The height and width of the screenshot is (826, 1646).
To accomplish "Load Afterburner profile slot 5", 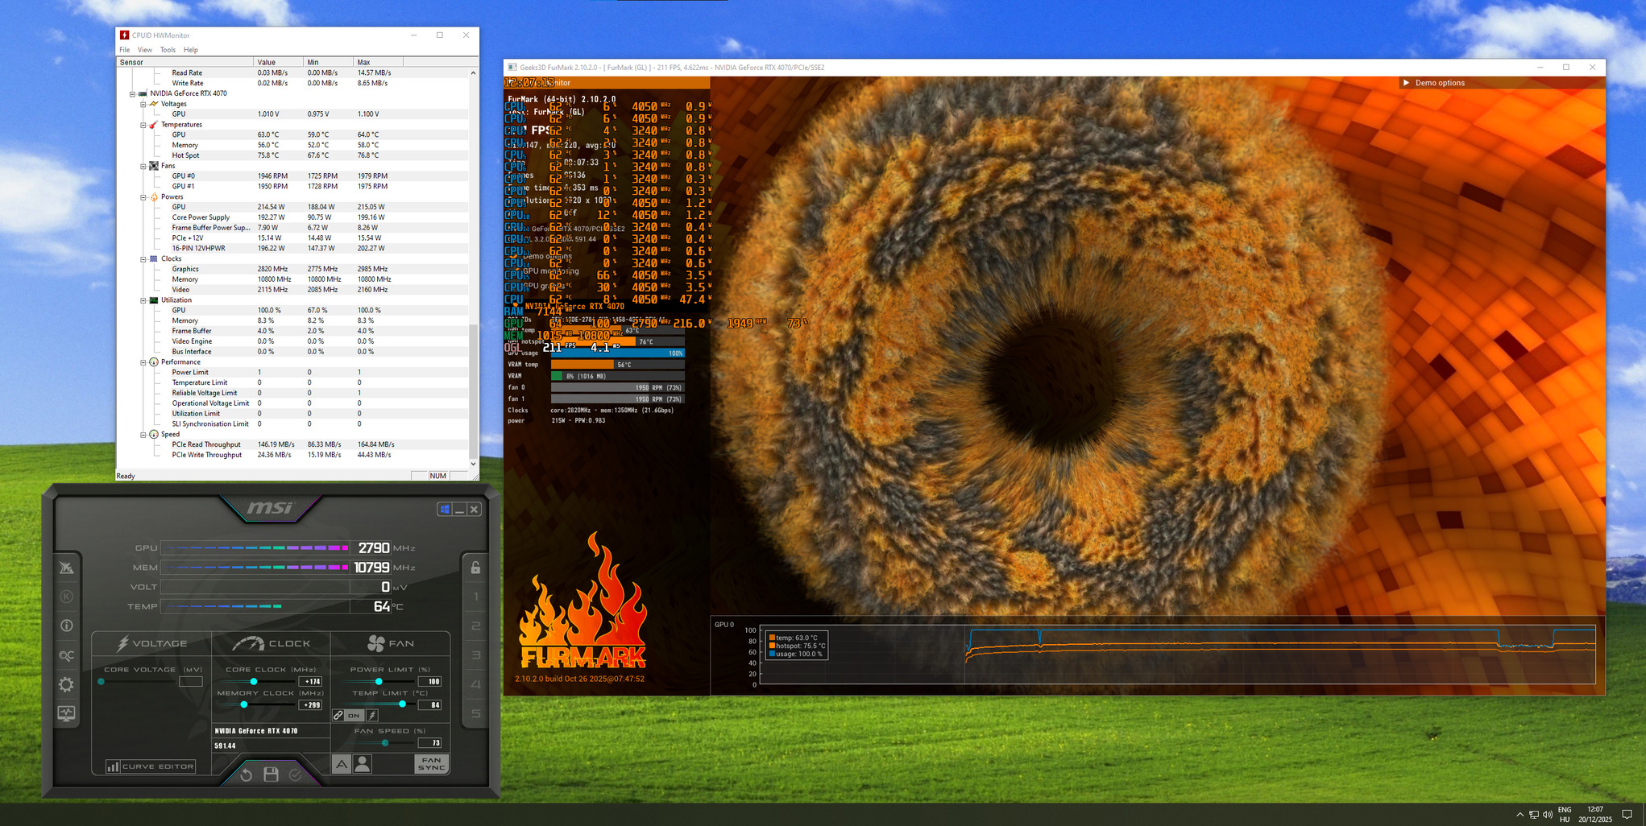I will 475,713.
